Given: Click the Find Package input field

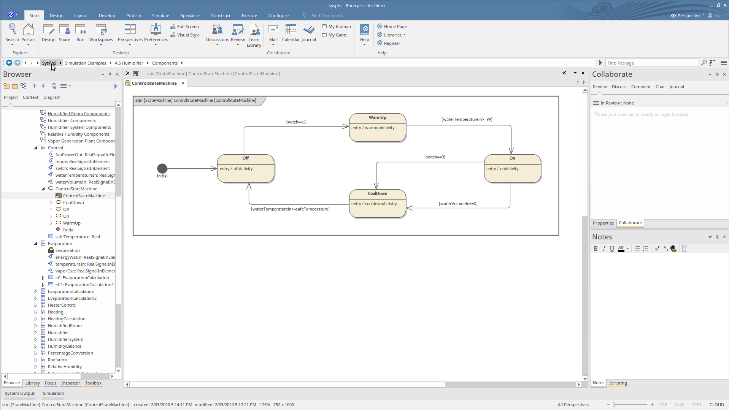Looking at the screenshot, I should (651, 63).
